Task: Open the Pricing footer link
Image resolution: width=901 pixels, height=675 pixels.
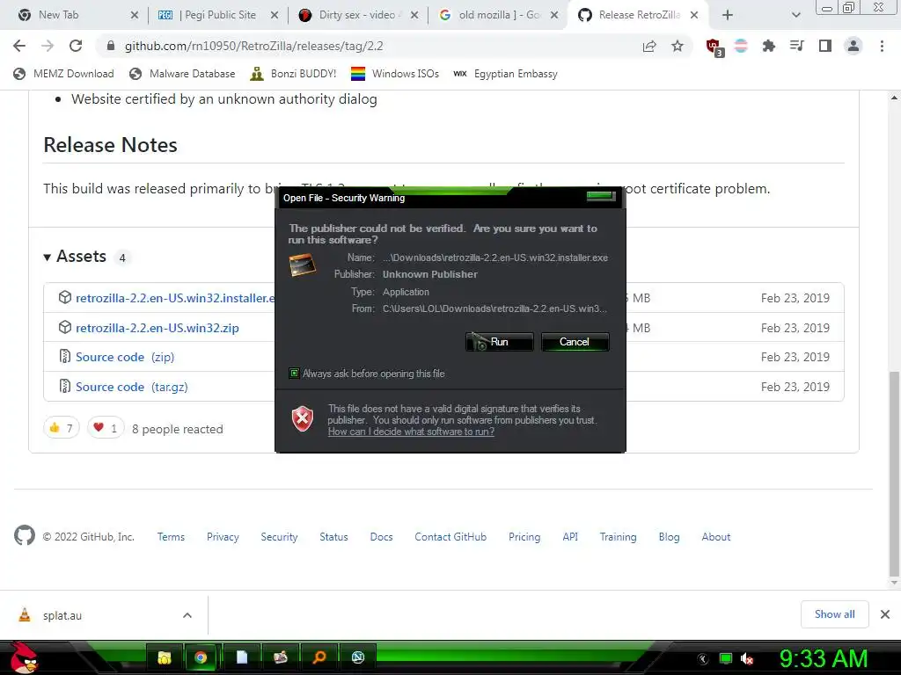Action: click(x=524, y=537)
